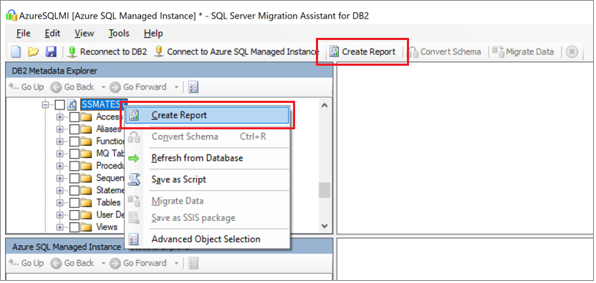This screenshot has width=596, height=283.
Task: Click the icon beside context menu Convert Schema
Action: 134,136
